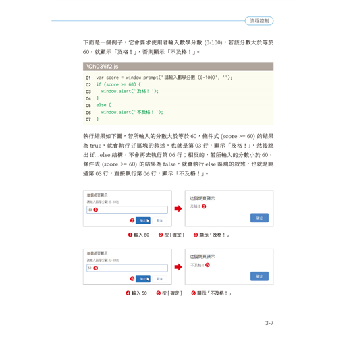Click the \Ch03\if2.js code header bar
This screenshot has height=337, width=351.
pyautogui.click(x=178, y=67)
